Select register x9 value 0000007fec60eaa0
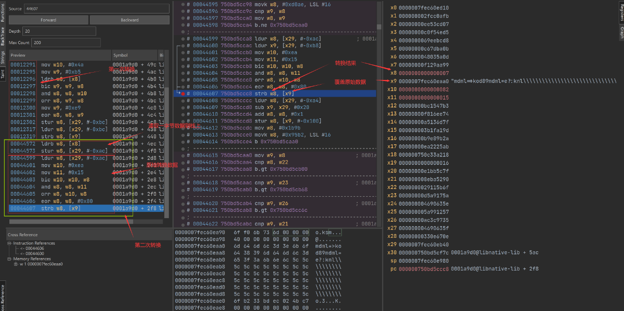The image size is (624, 311). click(x=423, y=81)
